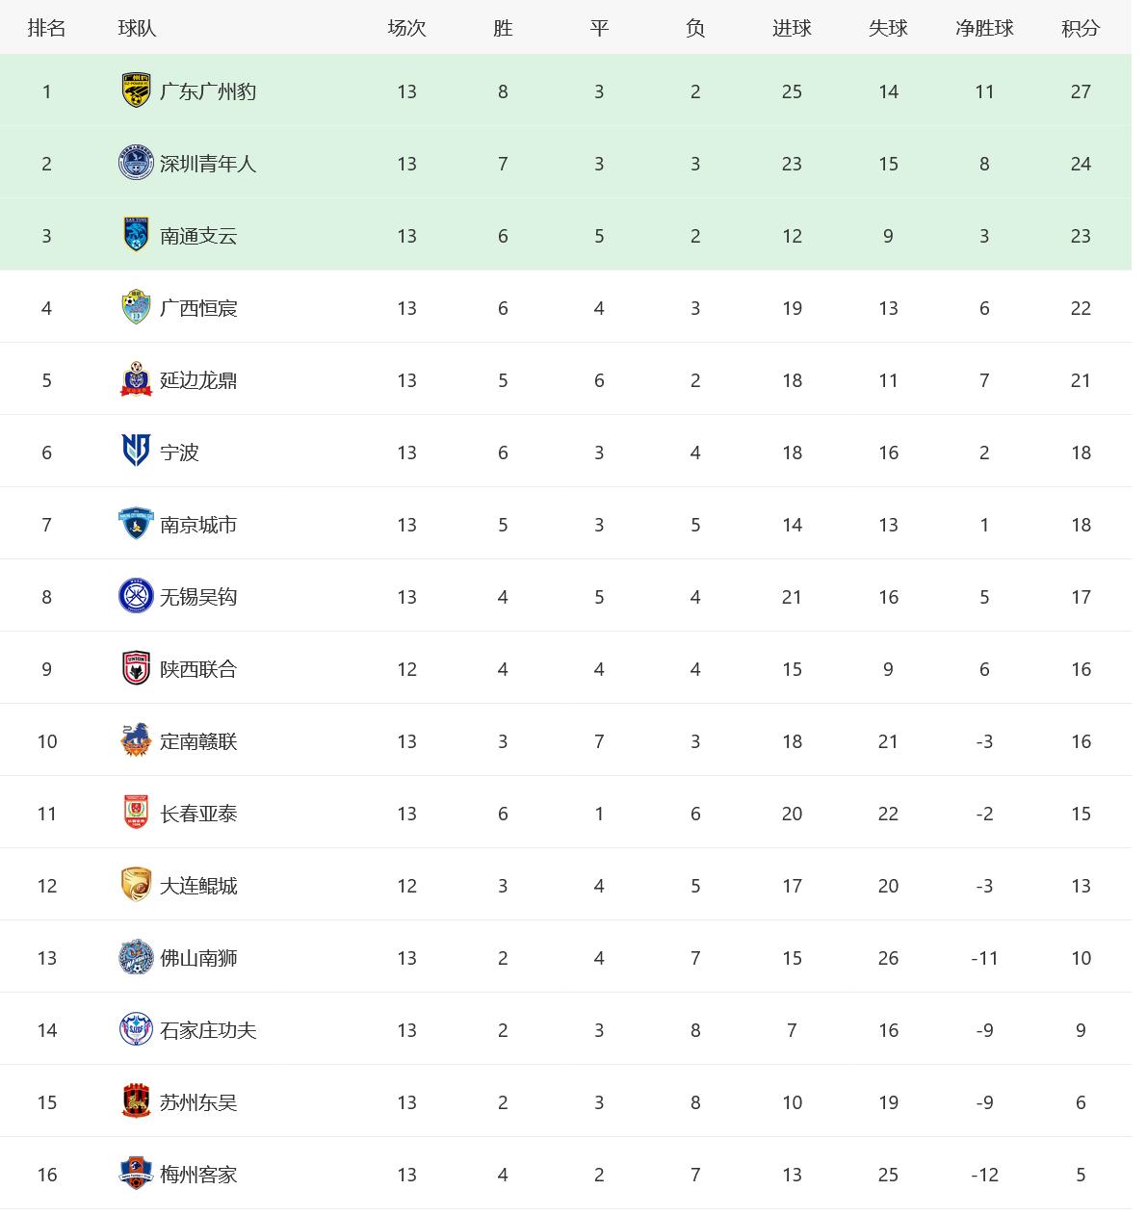Image resolution: width=1147 pixels, height=1216 pixels.
Task: Click the 定南赣联 team name
Action: tap(198, 741)
